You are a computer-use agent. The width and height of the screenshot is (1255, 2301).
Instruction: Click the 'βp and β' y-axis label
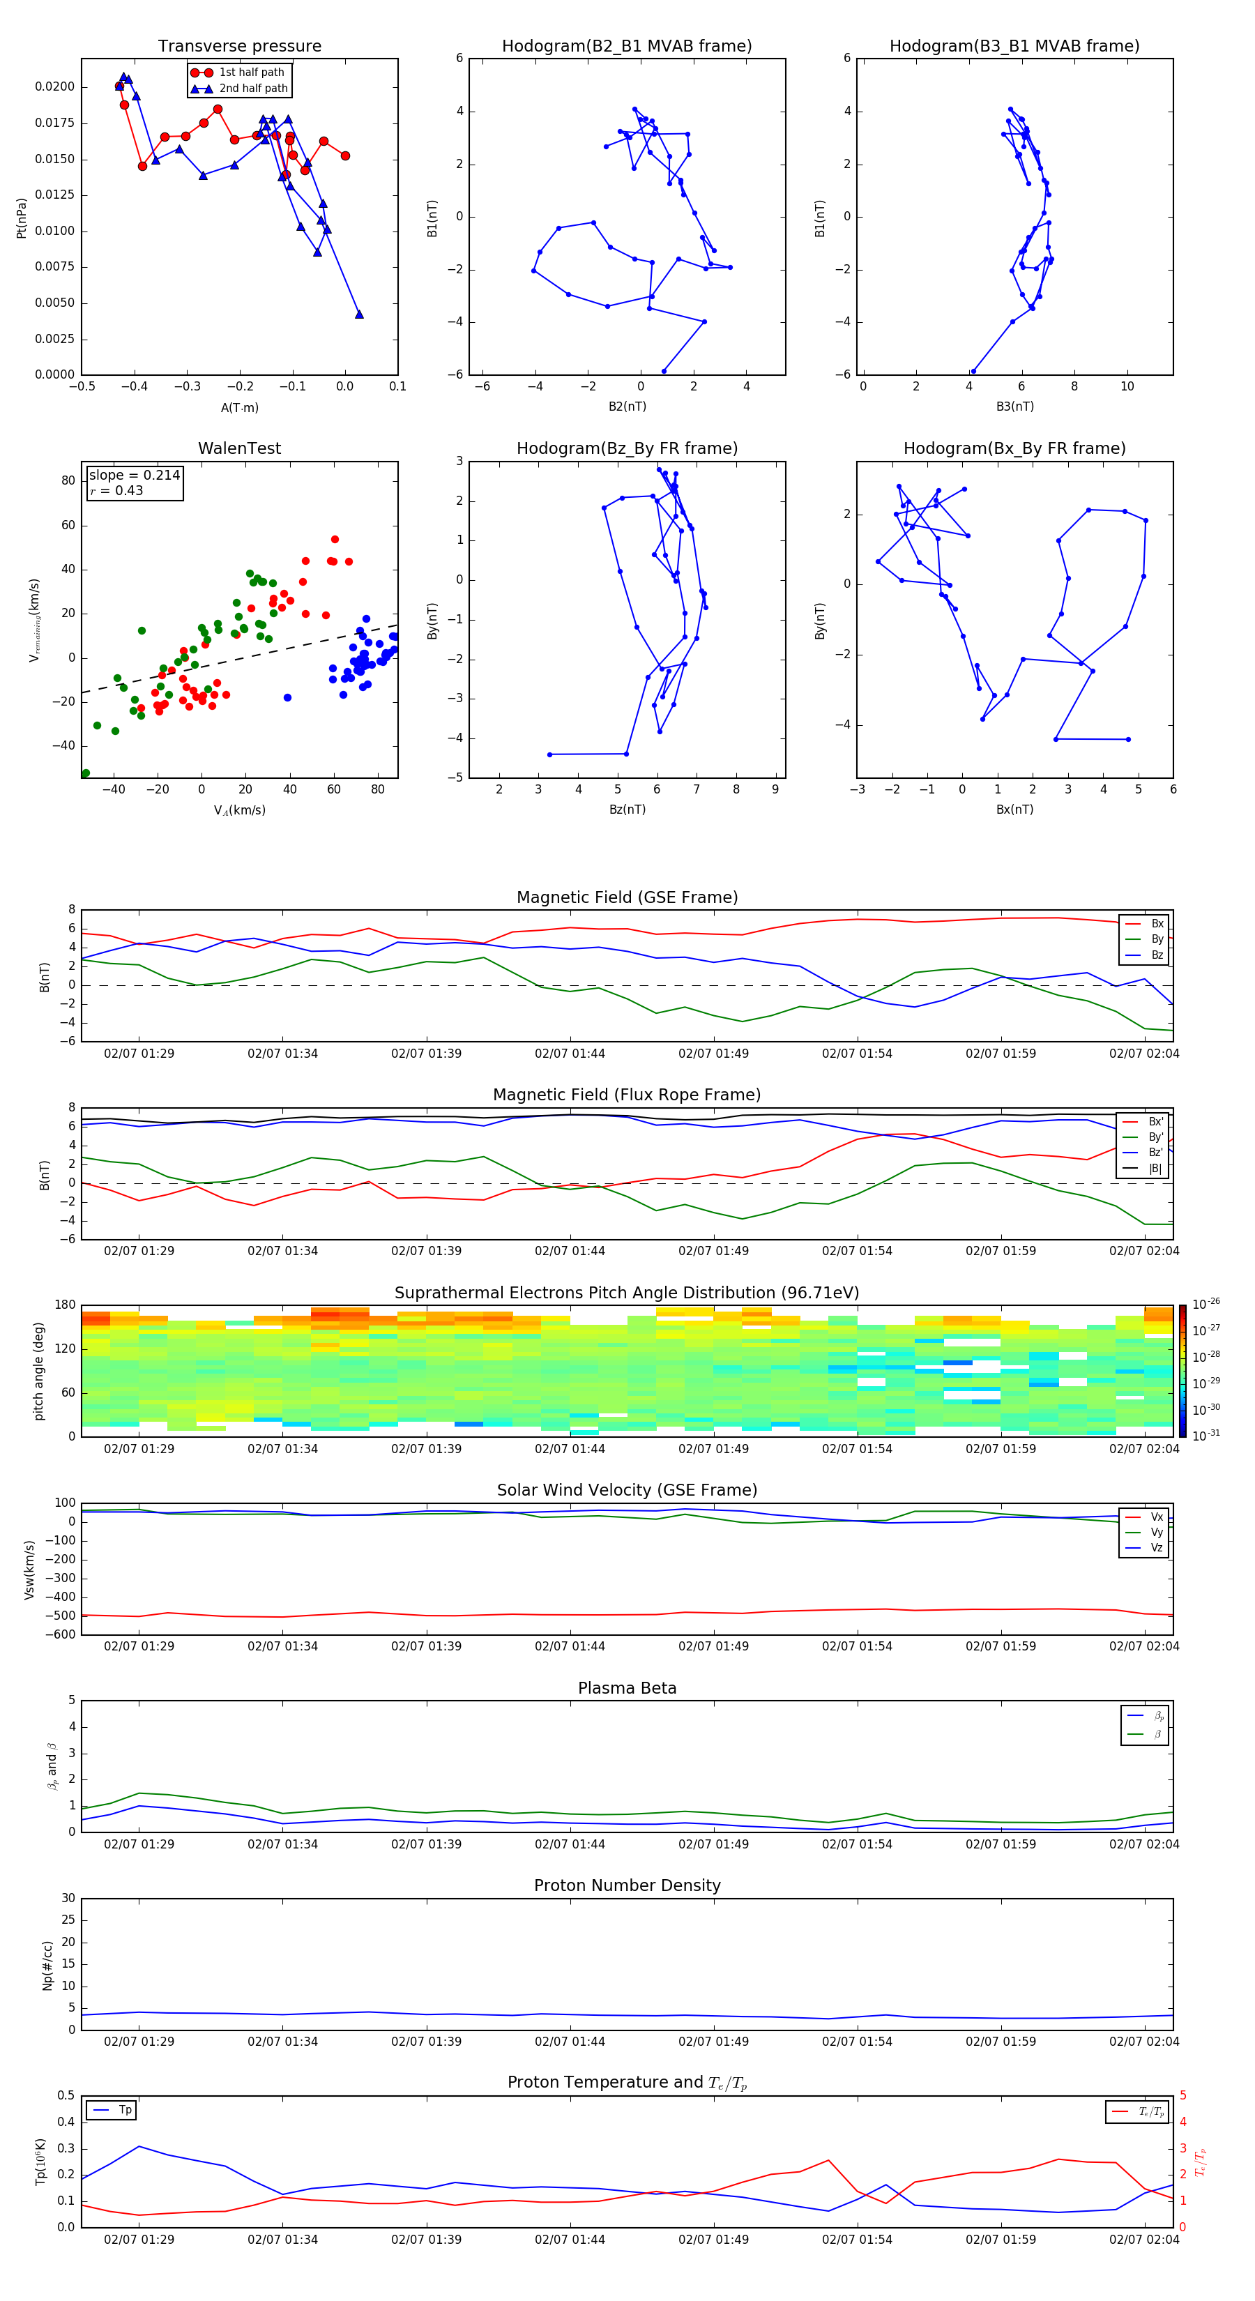pyautogui.click(x=52, y=1767)
